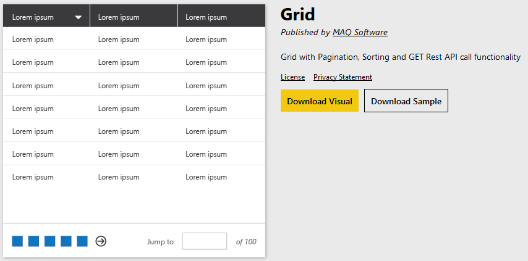The height and width of the screenshot is (261, 528).
Task: Click the next page arrow icon
Action: [101, 241]
